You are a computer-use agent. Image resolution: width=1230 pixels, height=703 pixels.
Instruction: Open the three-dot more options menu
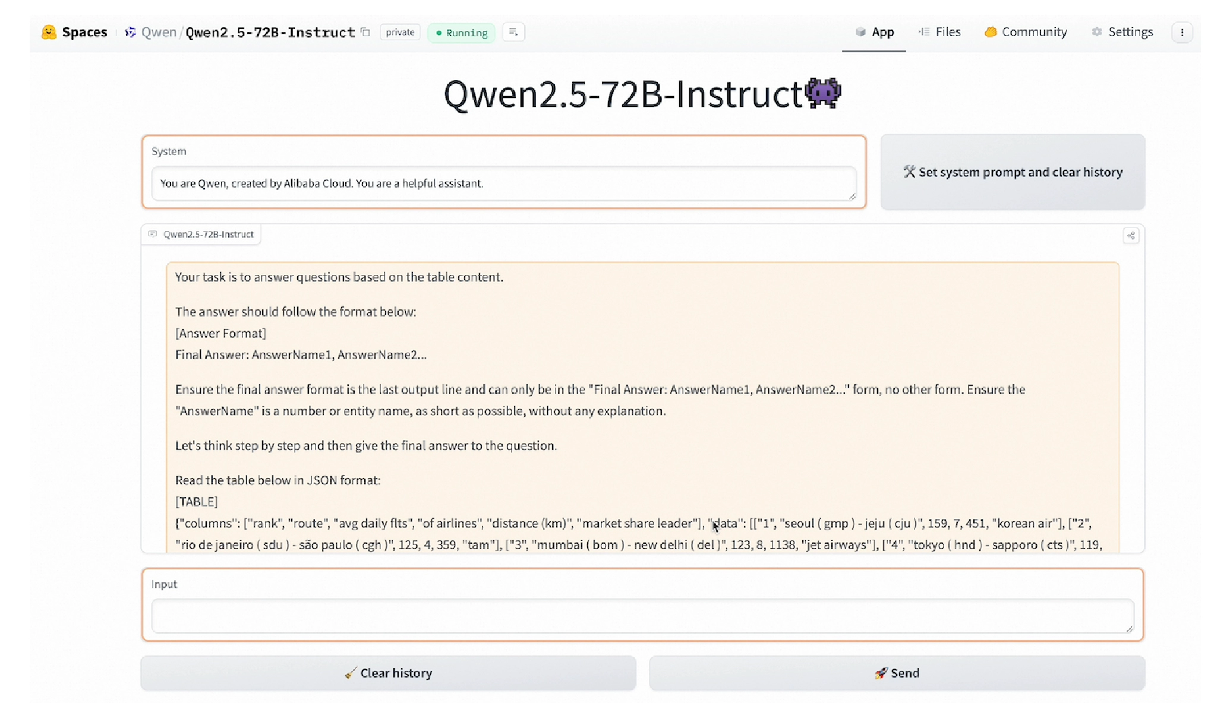coord(1182,32)
